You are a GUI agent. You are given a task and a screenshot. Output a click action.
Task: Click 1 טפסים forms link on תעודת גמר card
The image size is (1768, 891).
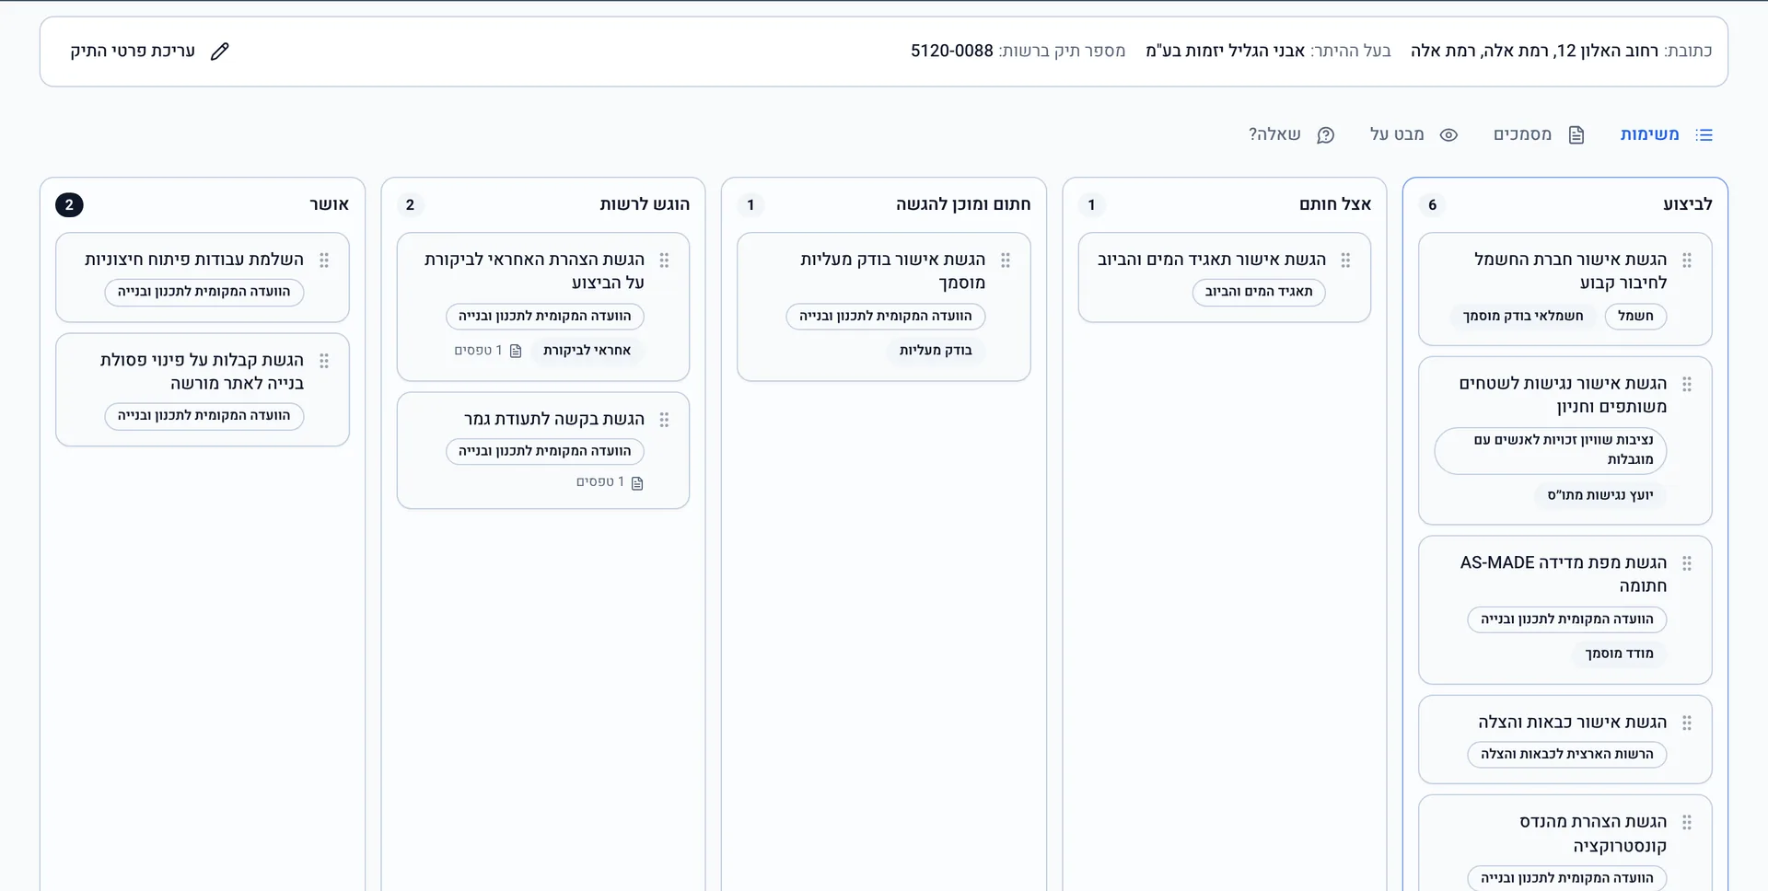coord(610,482)
